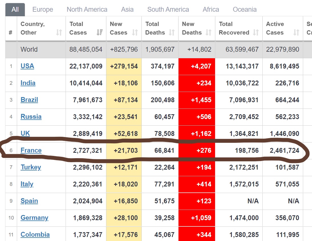Select France total recovered 198,756
Viewport: 312px width, 241px height.
(x=247, y=150)
